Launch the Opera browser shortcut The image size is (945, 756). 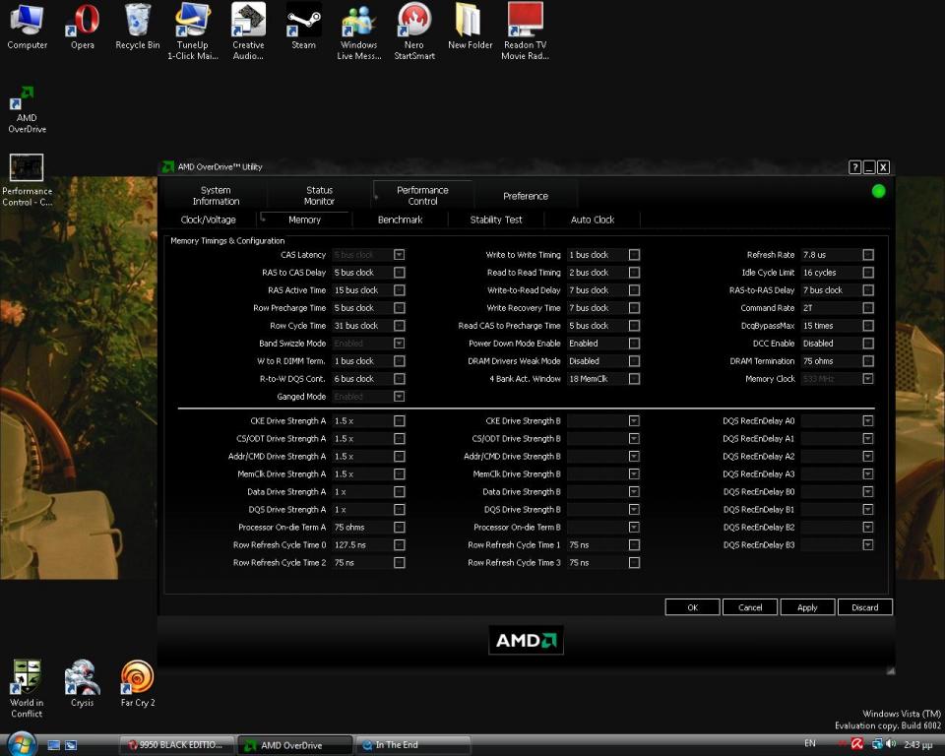point(83,28)
